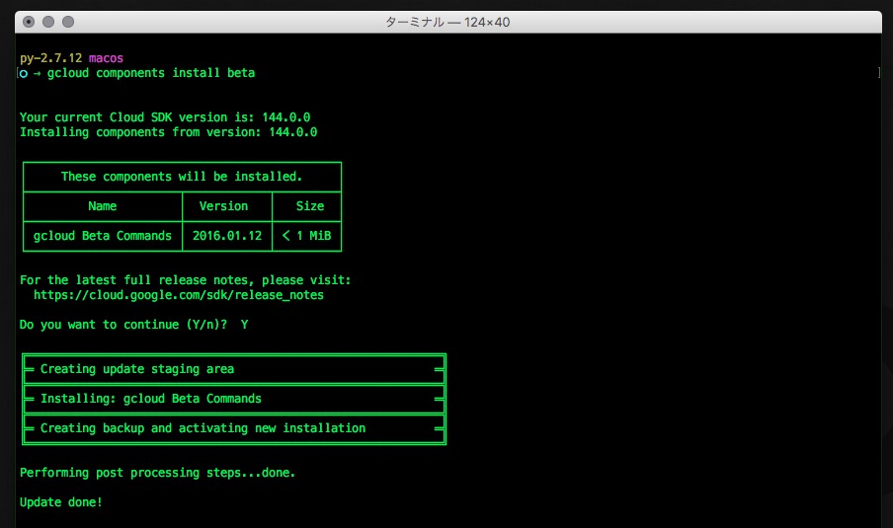Click the 'Name' column header

(103, 206)
